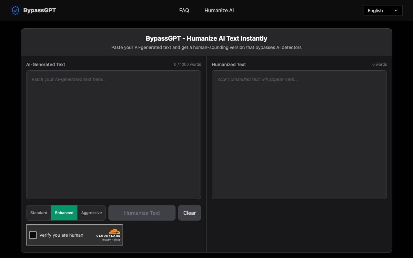This screenshot has width=413, height=258.
Task: Open the Cloudflare Privacy link
Action: point(106,240)
